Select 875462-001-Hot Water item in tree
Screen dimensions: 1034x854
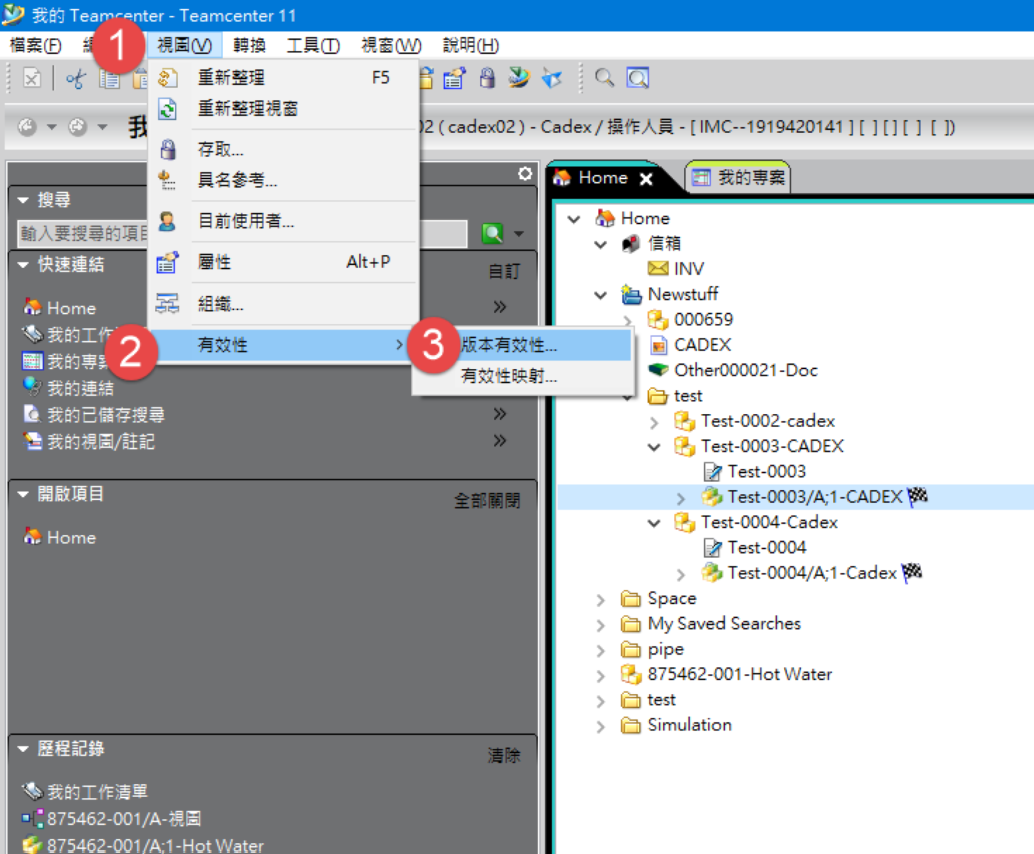727,674
